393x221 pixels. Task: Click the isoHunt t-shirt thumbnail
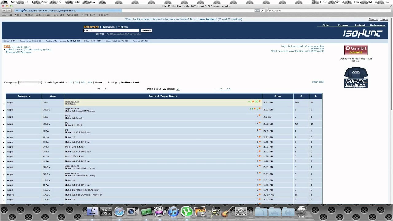coord(356,78)
